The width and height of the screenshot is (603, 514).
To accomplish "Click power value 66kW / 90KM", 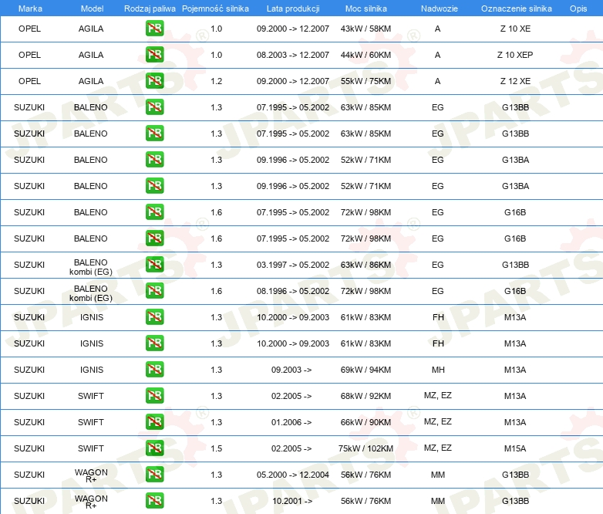I will [366, 422].
